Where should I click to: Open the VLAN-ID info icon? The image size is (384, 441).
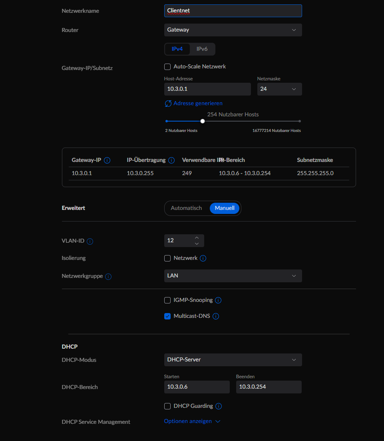click(90, 241)
